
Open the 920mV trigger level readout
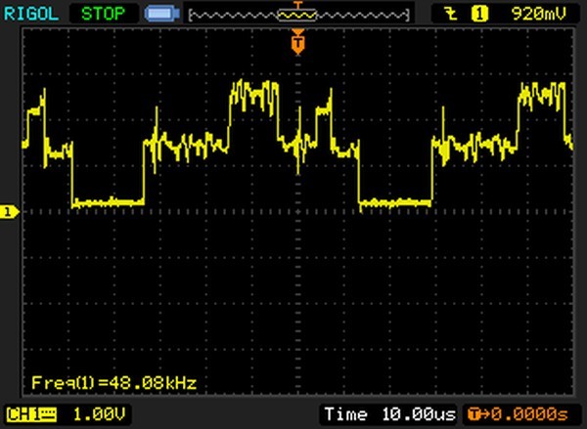point(534,14)
